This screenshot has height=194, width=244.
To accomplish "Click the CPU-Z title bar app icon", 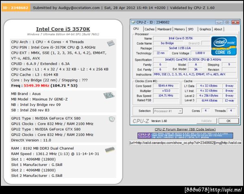I will [133, 22].
